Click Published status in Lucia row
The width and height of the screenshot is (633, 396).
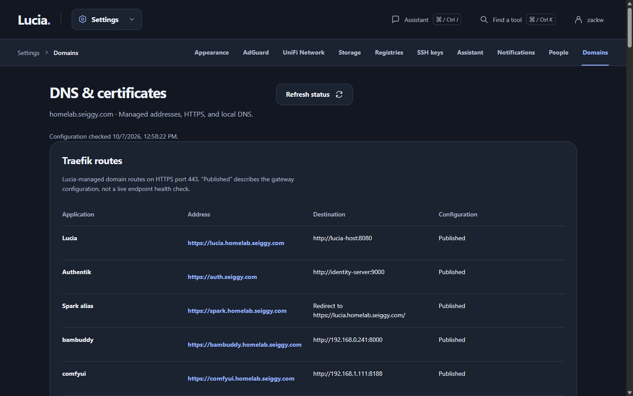click(452, 238)
